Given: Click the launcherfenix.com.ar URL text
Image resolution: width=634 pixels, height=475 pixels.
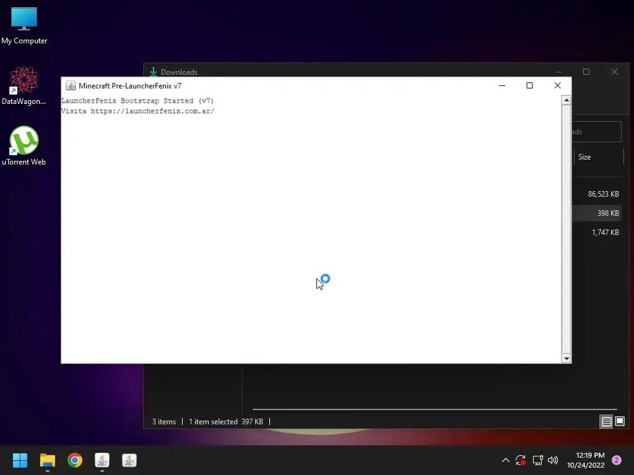Looking at the screenshot, I should 152,111.
